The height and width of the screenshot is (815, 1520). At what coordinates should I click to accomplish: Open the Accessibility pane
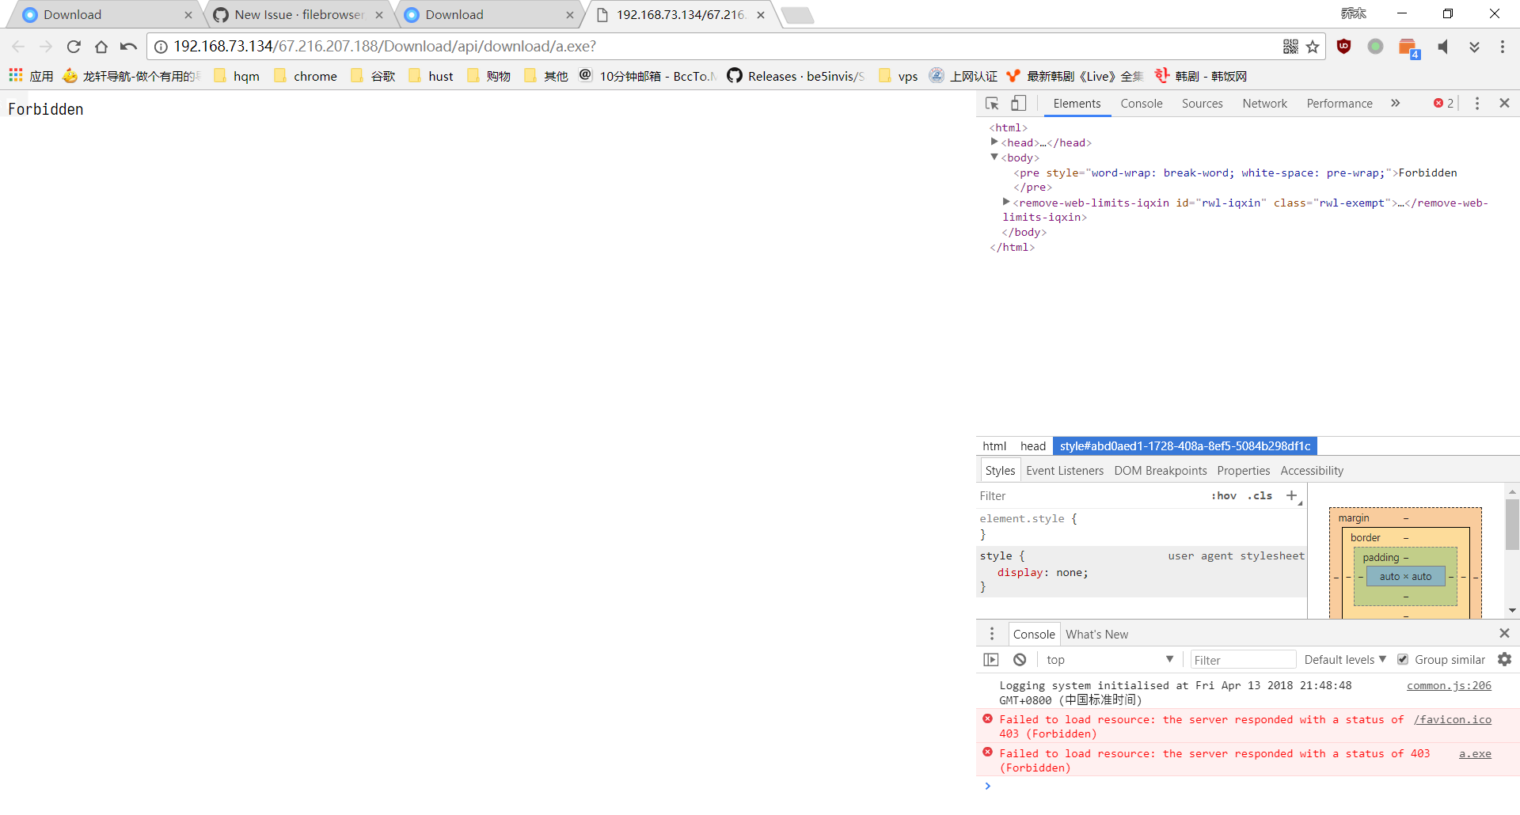tap(1312, 471)
